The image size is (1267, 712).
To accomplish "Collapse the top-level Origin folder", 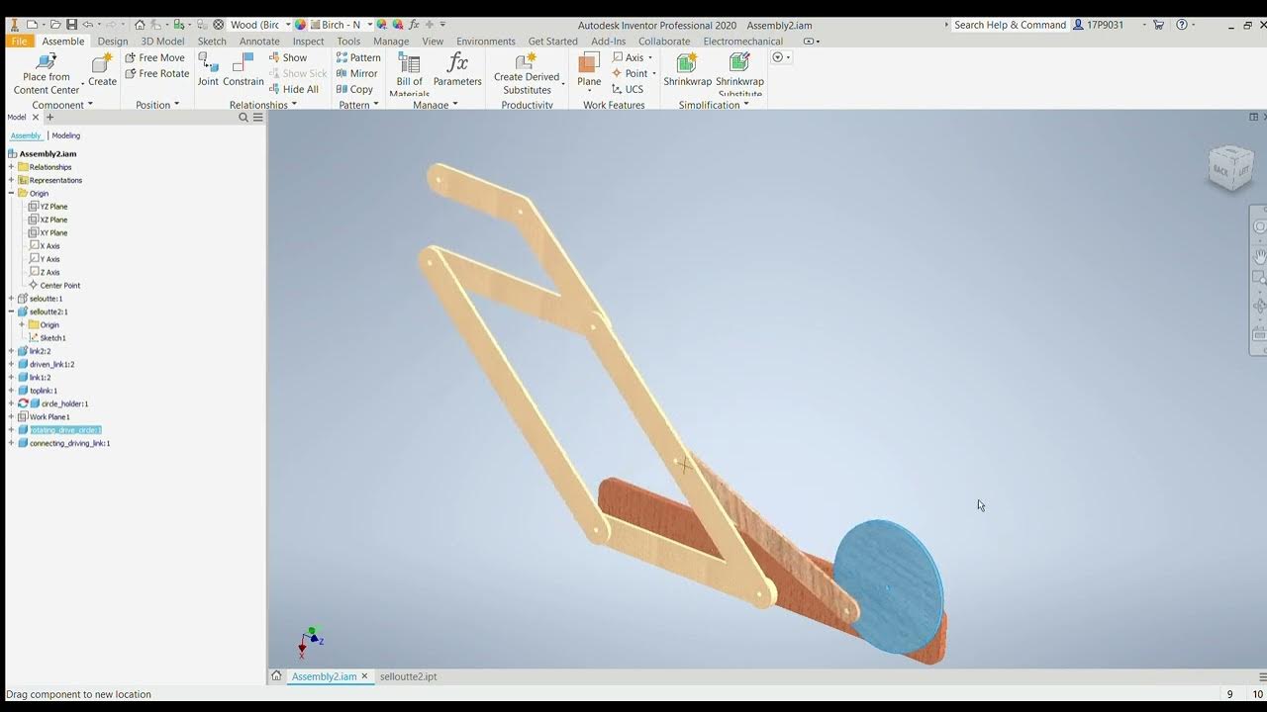I will (11, 193).
